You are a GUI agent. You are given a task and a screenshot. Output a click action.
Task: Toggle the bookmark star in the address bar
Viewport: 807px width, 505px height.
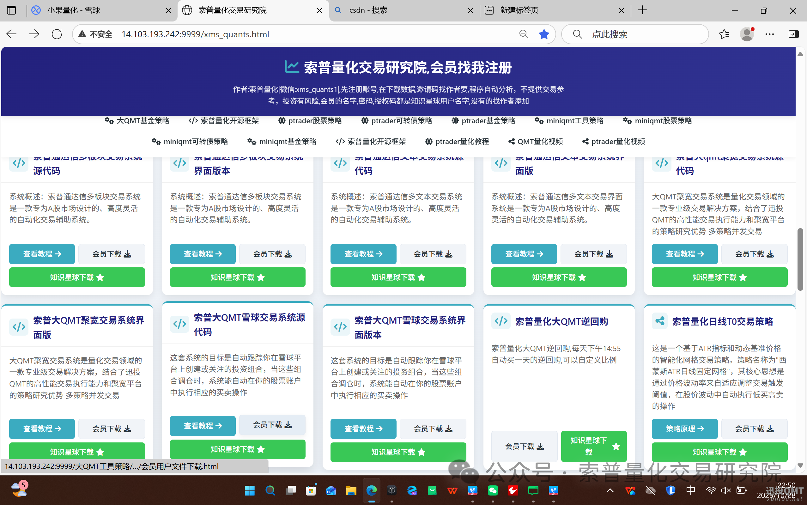[544, 34]
